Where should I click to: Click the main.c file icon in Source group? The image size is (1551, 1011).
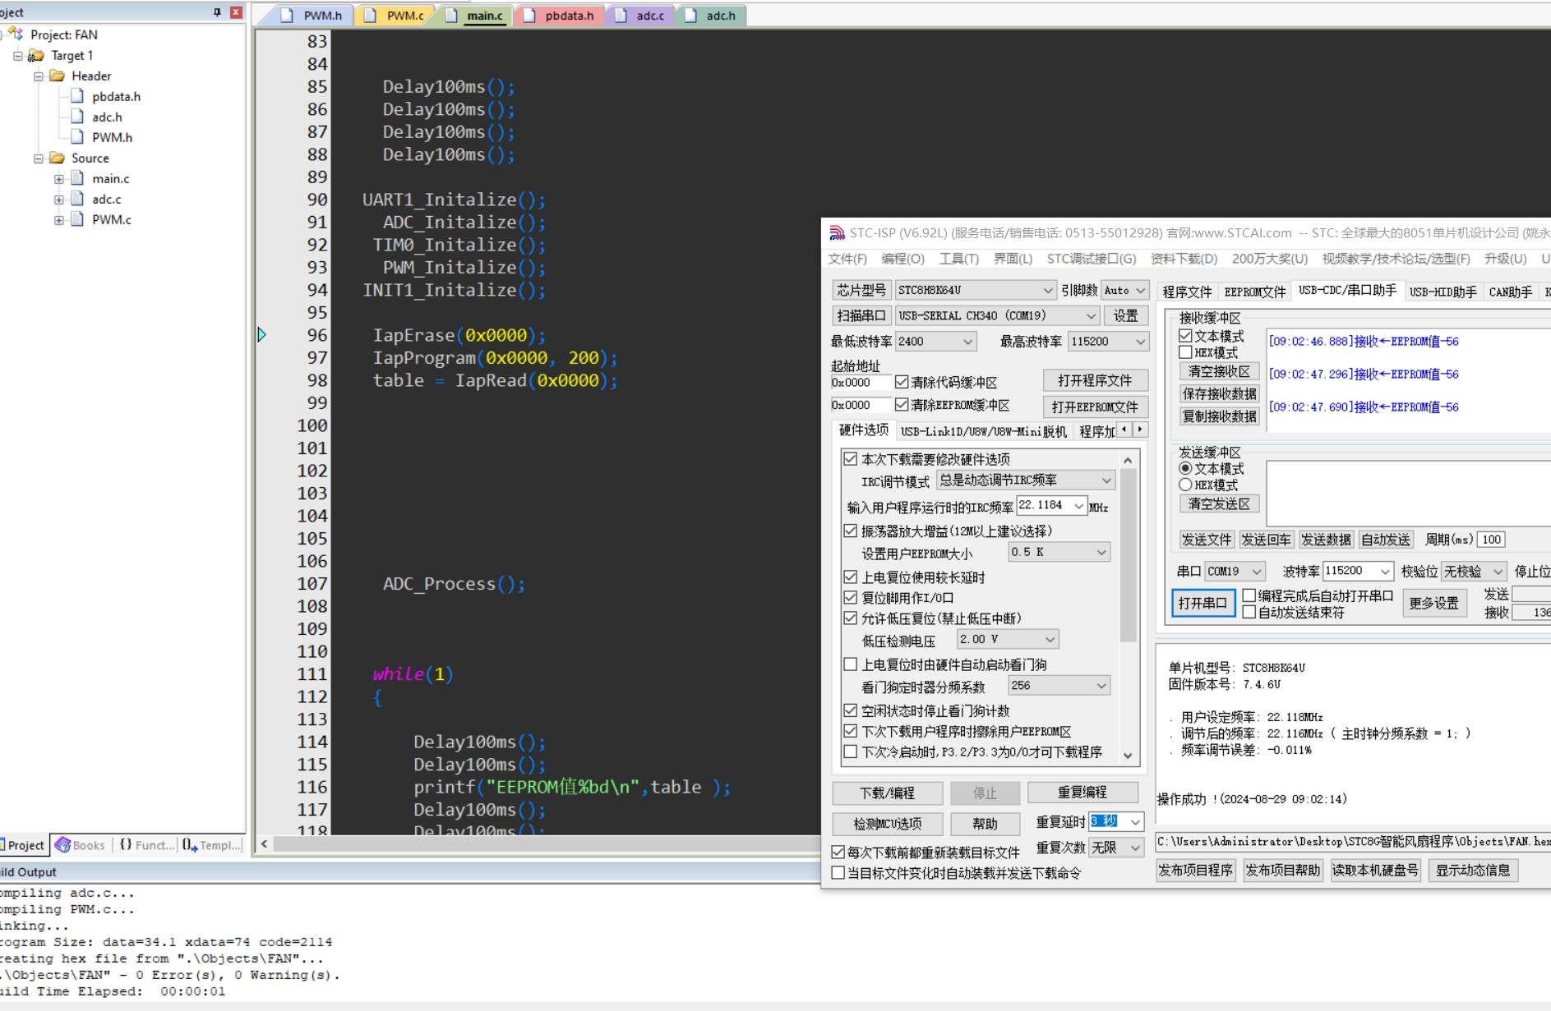[x=77, y=178]
